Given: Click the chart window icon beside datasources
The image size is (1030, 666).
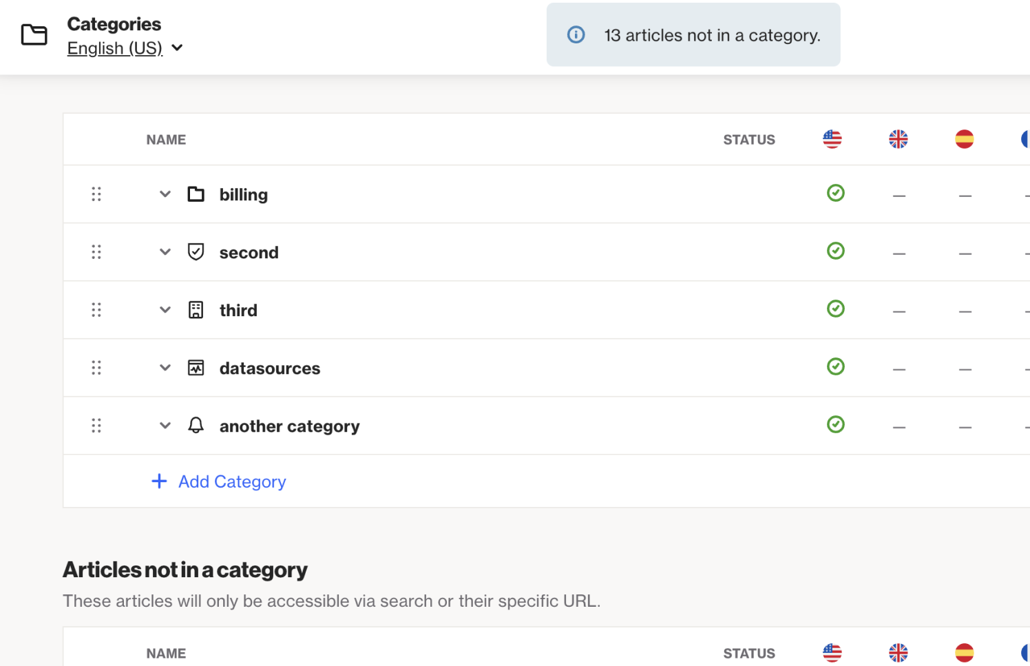Looking at the screenshot, I should coord(196,368).
